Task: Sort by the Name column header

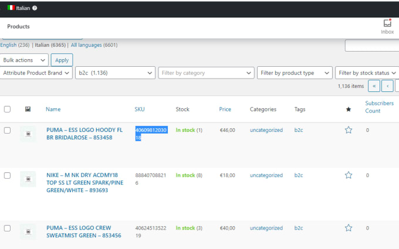Action: tap(53, 109)
